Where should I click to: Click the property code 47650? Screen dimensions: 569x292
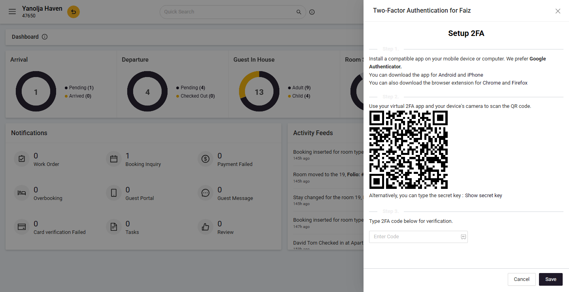coord(29,16)
